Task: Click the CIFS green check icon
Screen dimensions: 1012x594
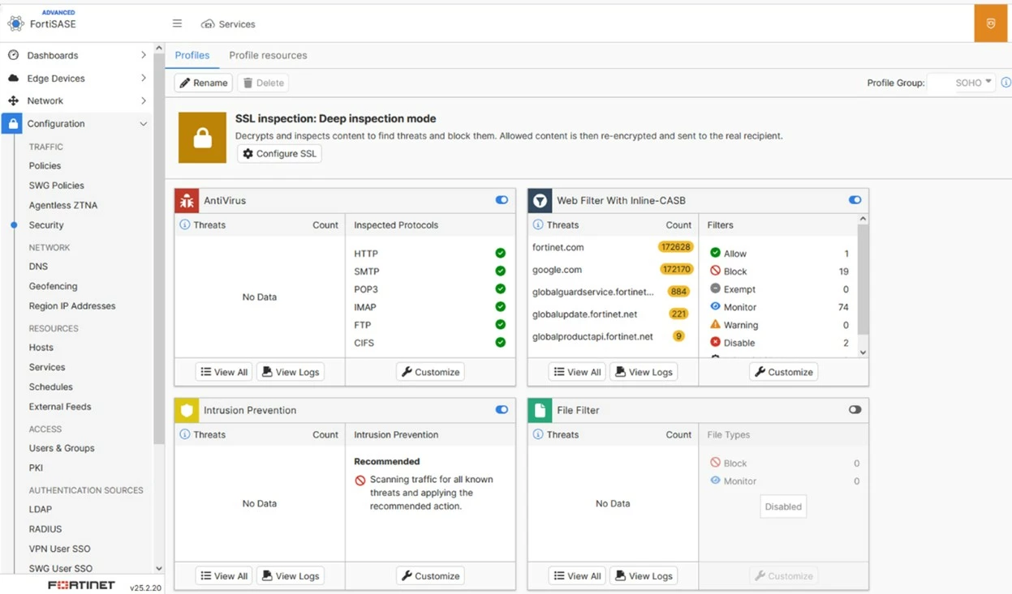Action: pos(501,343)
